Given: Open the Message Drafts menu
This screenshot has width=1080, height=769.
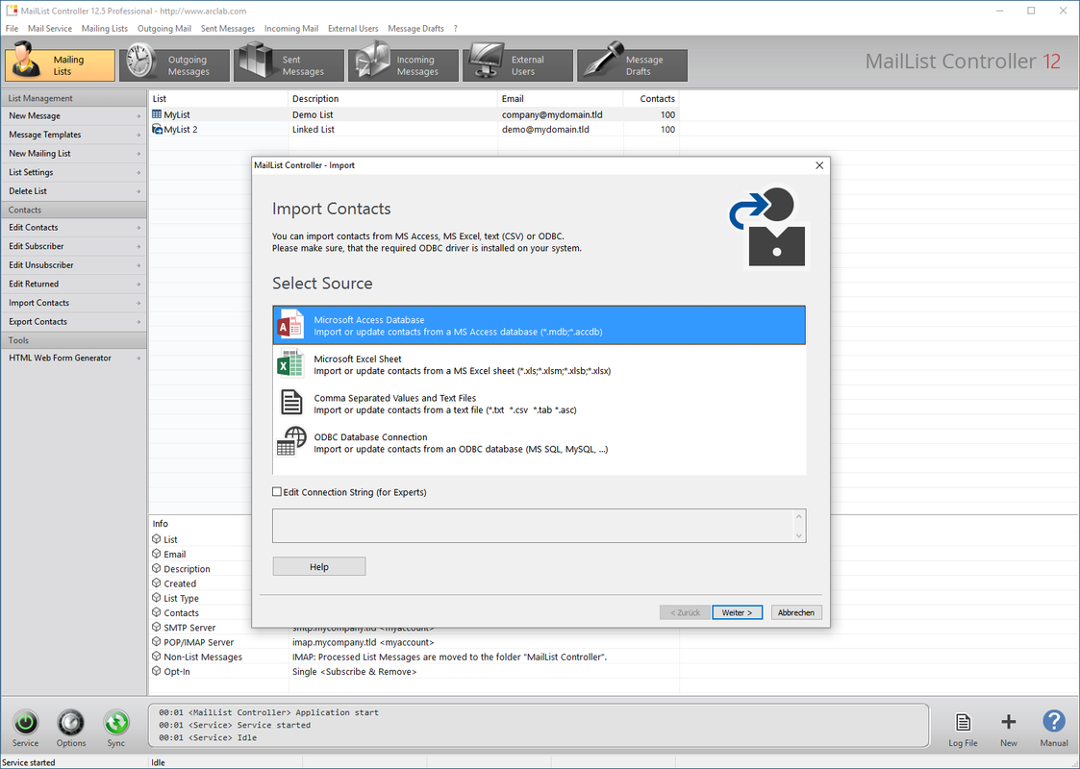Looking at the screenshot, I should coord(416,28).
